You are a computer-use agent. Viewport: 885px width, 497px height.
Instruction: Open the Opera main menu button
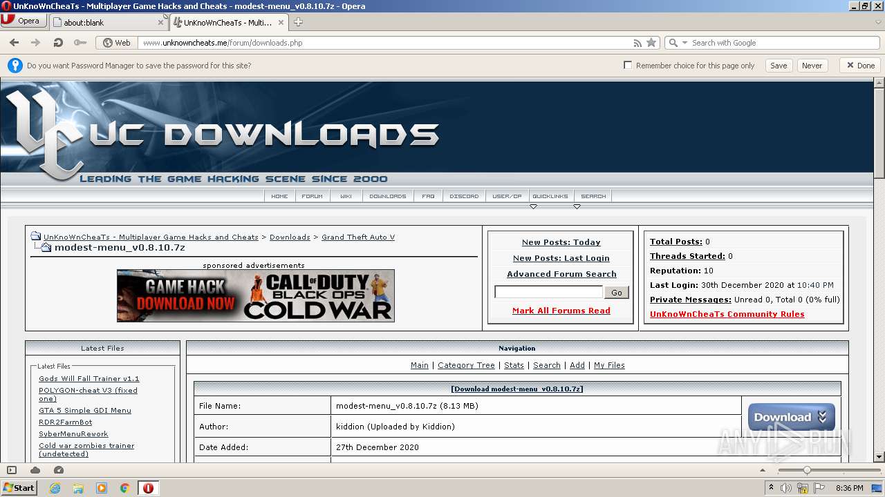pyautogui.click(x=24, y=21)
